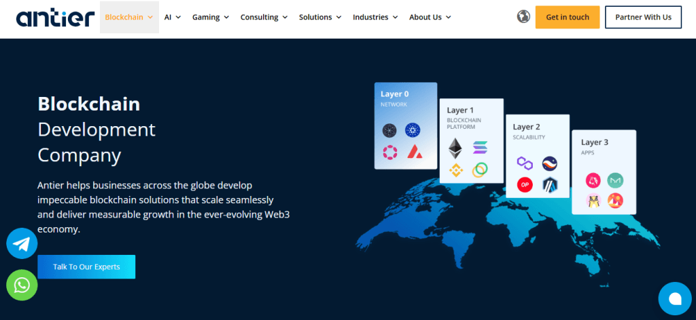The image size is (696, 320).
Task: Open the WhatsApp chat icon
Action: tap(22, 285)
